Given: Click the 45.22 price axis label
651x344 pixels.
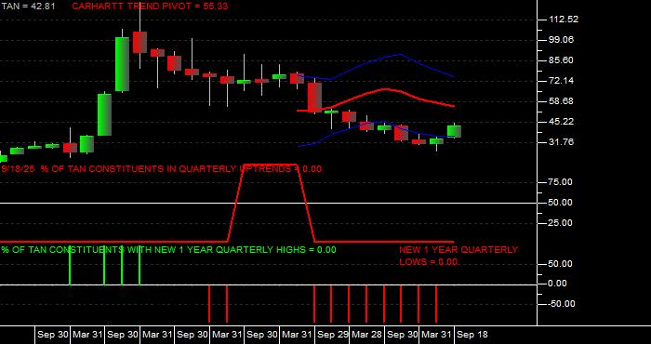Looking at the screenshot, I should coord(562,122).
